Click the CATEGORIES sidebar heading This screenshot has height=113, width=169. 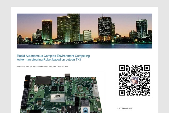124,108
